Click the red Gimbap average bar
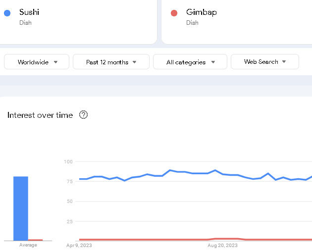Screen dimensions: 312x252 [x=35, y=240]
